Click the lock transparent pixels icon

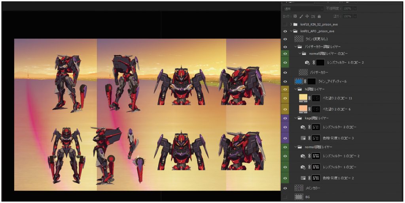295,16
